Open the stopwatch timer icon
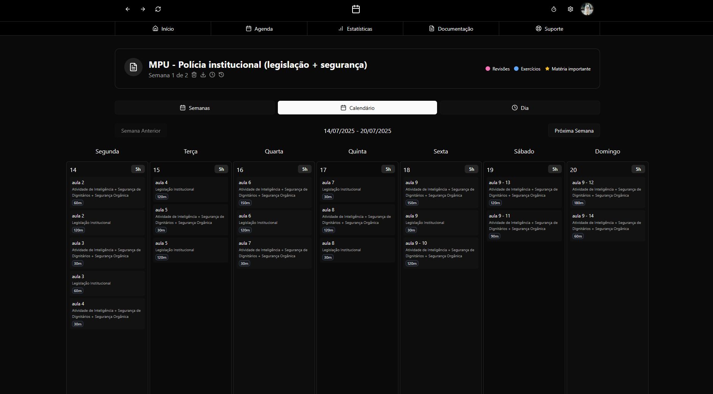Viewport: 713px width, 394px height. tap(554, 9)
